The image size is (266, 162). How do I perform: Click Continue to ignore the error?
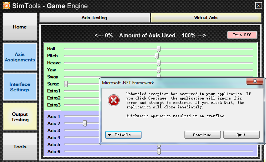click(202, 135)
